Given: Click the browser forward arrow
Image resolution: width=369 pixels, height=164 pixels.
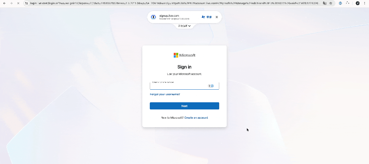Looking at the screenshot, I should (x=11, y=3).
